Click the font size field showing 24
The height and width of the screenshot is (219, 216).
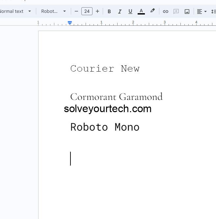pyautogui.click(x=87, y=11)
